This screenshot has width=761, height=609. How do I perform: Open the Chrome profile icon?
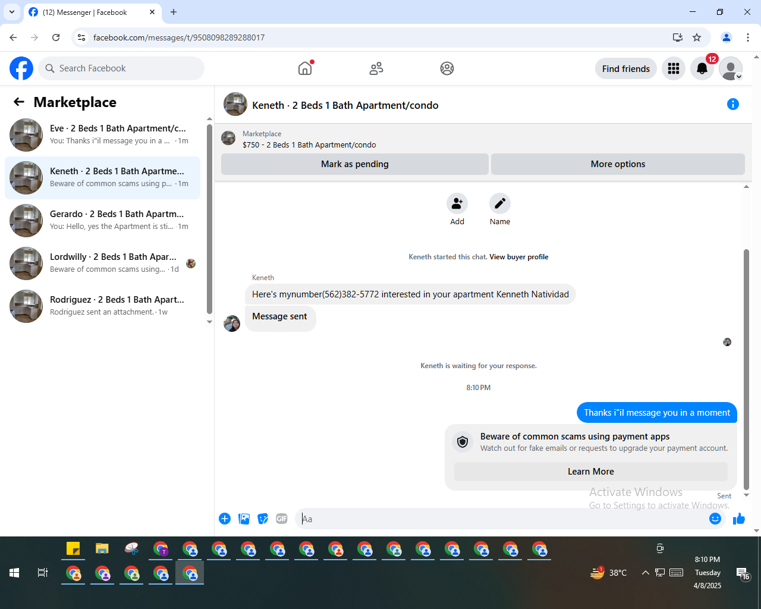pos(727,37)
